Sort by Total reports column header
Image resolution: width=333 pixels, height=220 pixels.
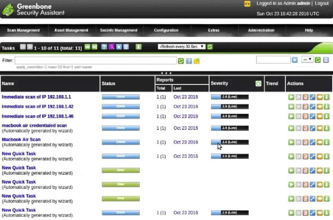tap(161, 88)
